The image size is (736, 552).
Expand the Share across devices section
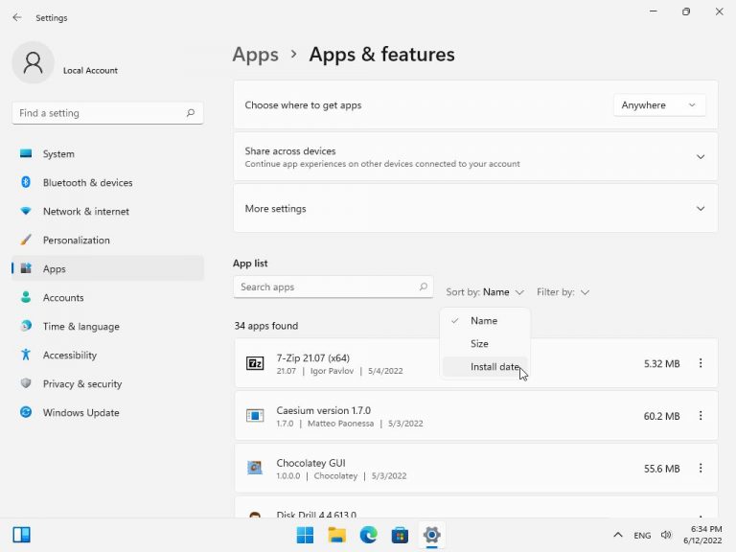coord(700,157)
